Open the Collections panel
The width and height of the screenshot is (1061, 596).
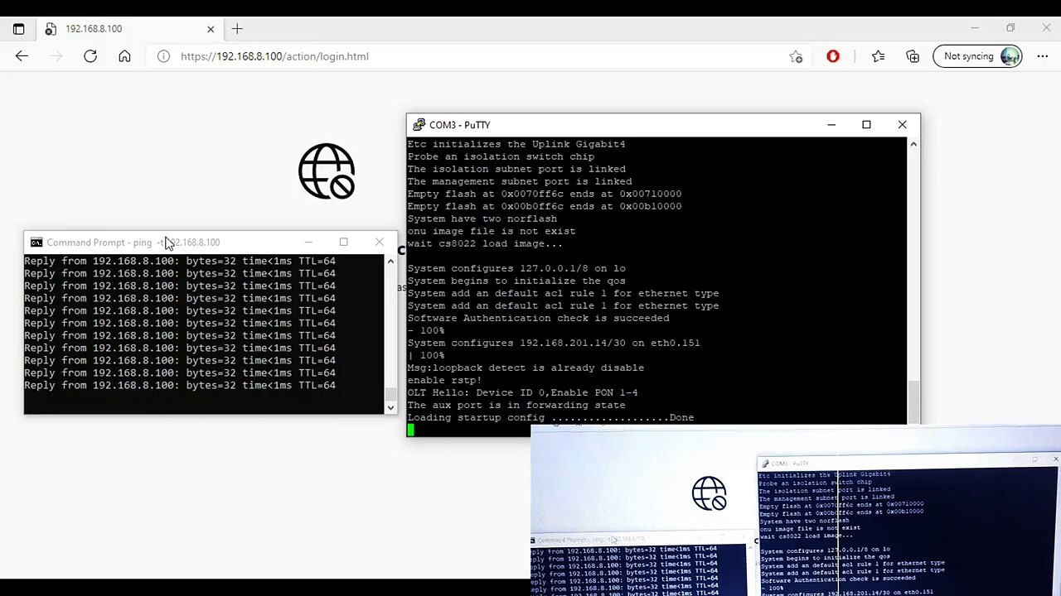tap(913, 56)
